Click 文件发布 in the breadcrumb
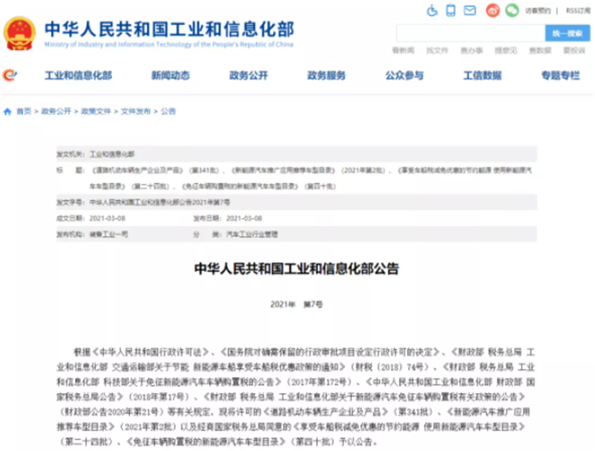 point(136,112)
